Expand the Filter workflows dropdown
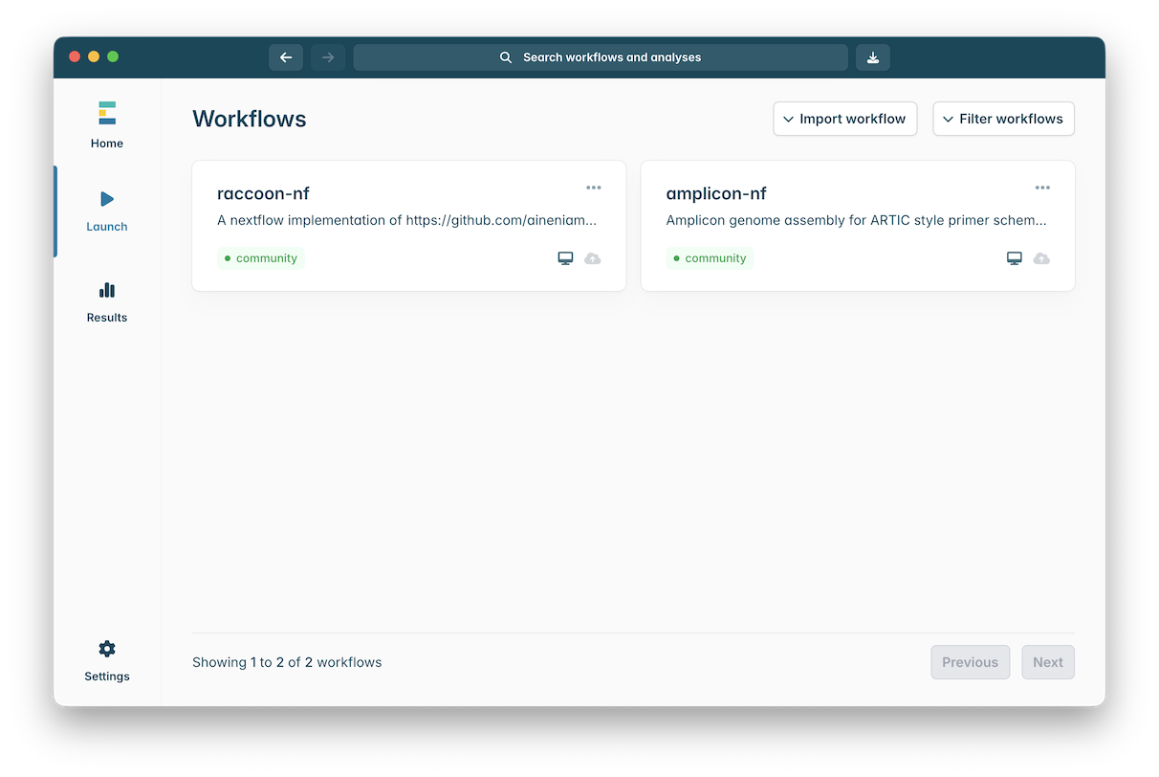This screenshot has width=1159, height=777. pyautogui.click(x=1003, y=119)
